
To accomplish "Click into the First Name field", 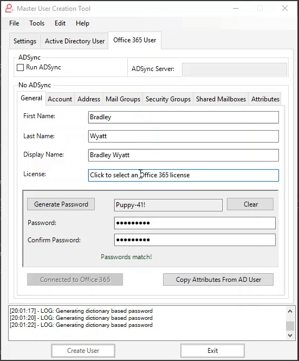I will pos(183,117).
